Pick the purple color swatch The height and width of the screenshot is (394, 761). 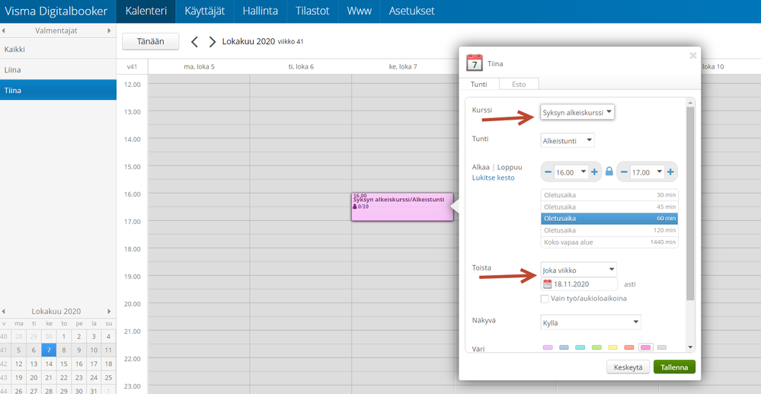click(548, 348)
